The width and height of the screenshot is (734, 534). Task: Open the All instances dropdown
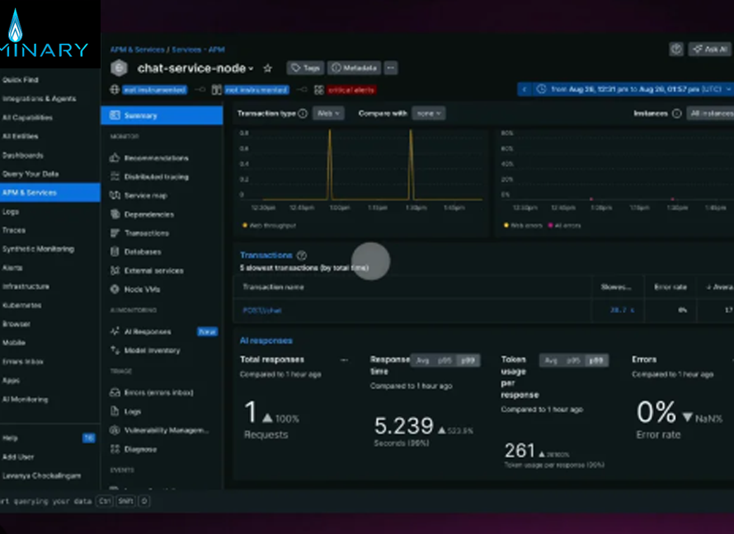click(x=709, y=114)
